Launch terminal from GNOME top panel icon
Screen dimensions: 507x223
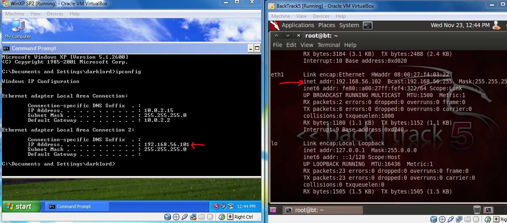(x=367, y=25)
